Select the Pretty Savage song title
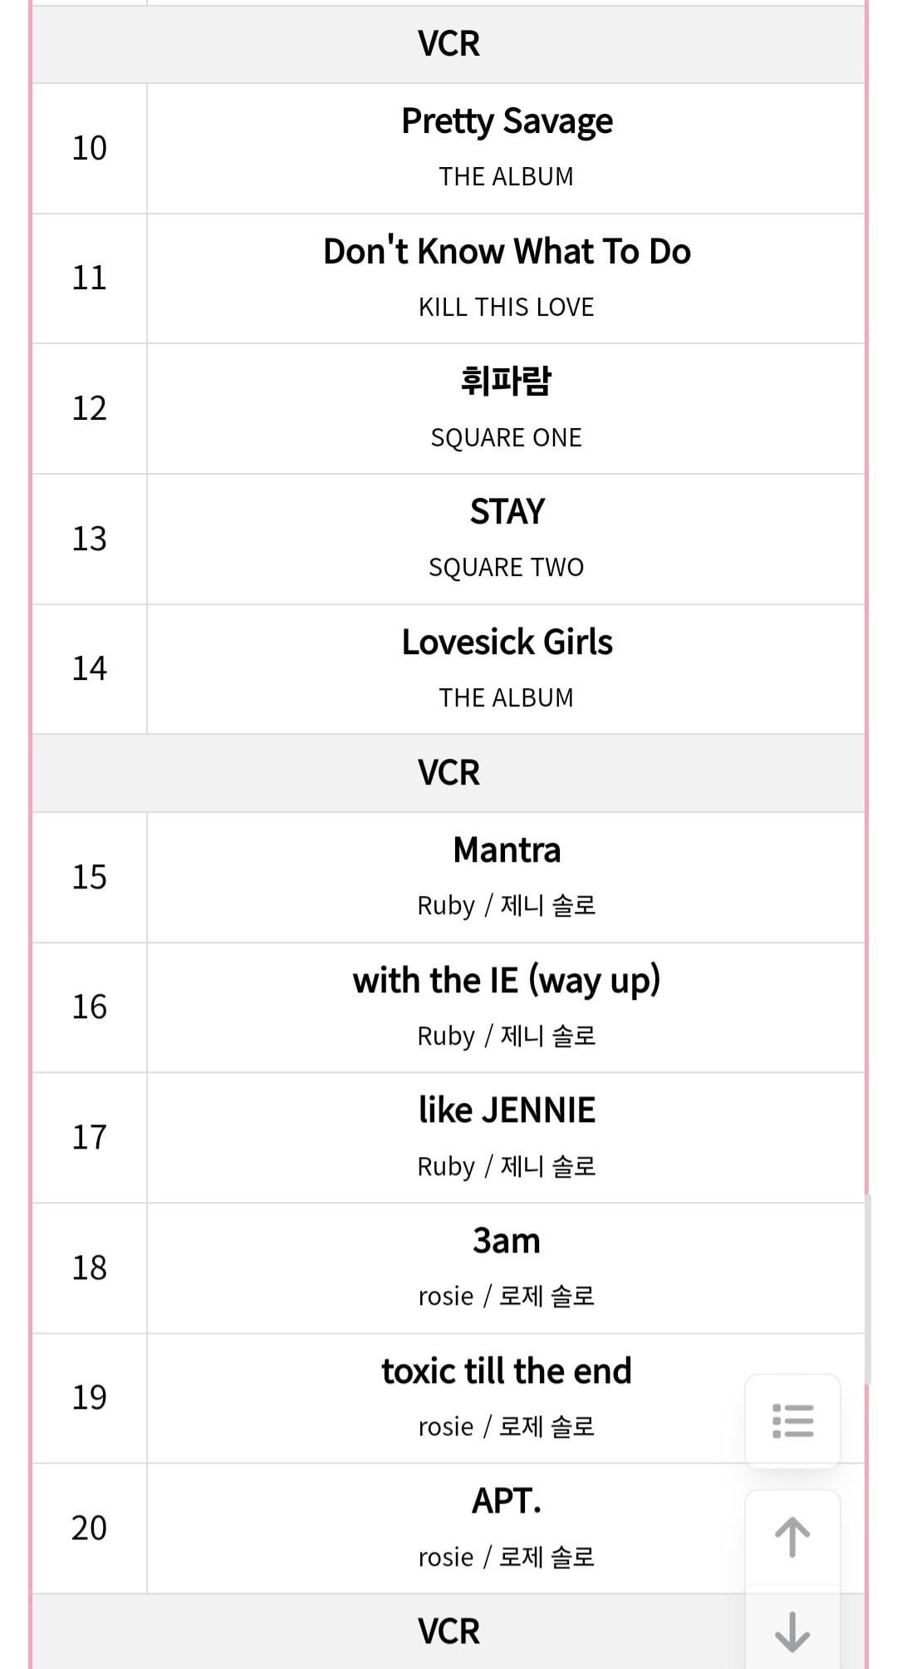Viewport: 897px width, 1669px height. pos(507,121)
